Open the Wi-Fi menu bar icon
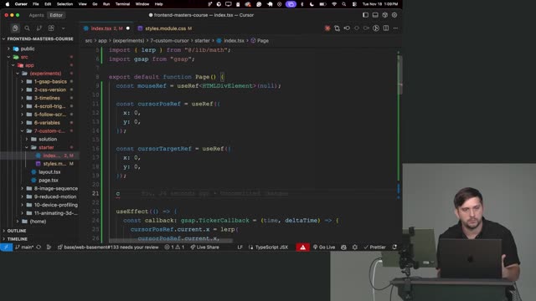 pos(334,4)
